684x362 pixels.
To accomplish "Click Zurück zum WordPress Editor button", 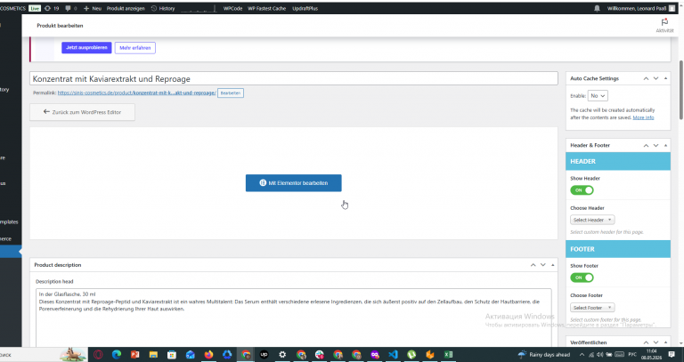I will (82, 112).
